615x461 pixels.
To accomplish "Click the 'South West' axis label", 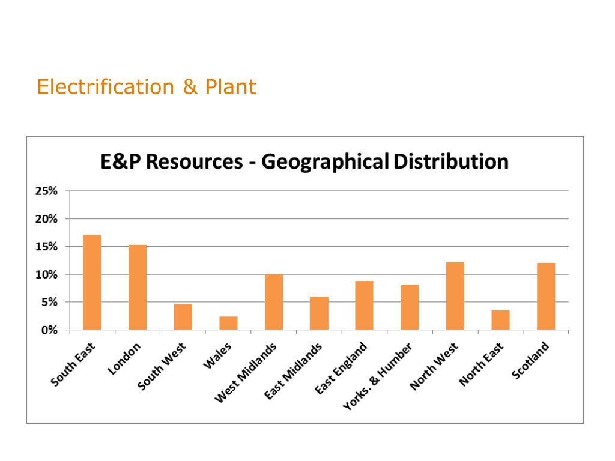I will (161, 366).
